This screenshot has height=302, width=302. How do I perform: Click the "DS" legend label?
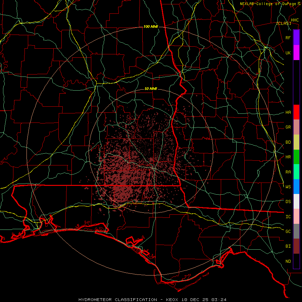[x=288, y=202]
